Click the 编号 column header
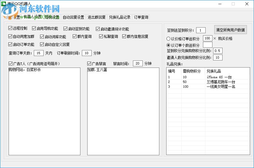The height and width of the screenshot is (168, 254). pos(174,71)
